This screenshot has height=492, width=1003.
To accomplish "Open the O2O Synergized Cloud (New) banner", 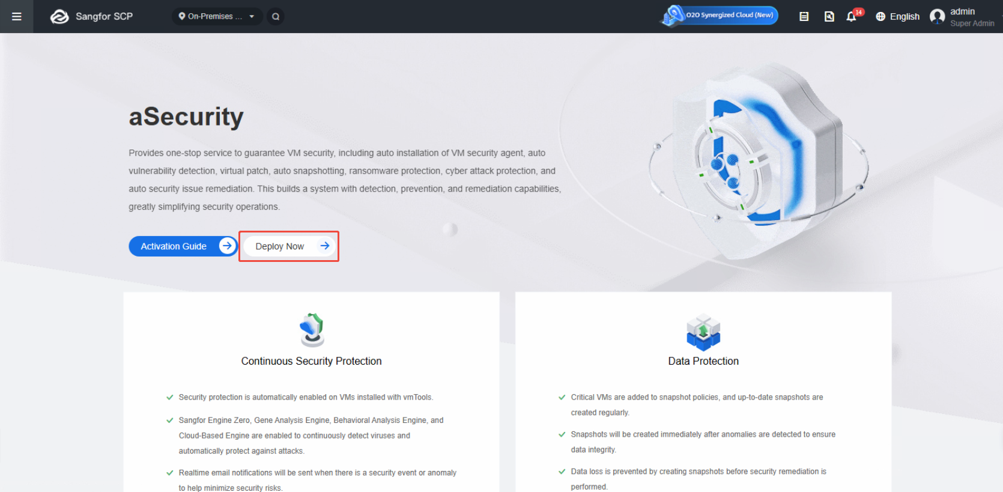I will (x=720, y=15).
